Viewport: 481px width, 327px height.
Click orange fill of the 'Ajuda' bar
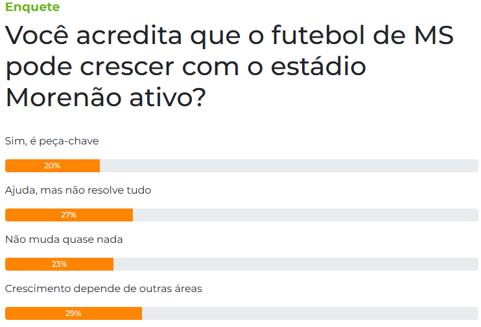coord(32,215)
